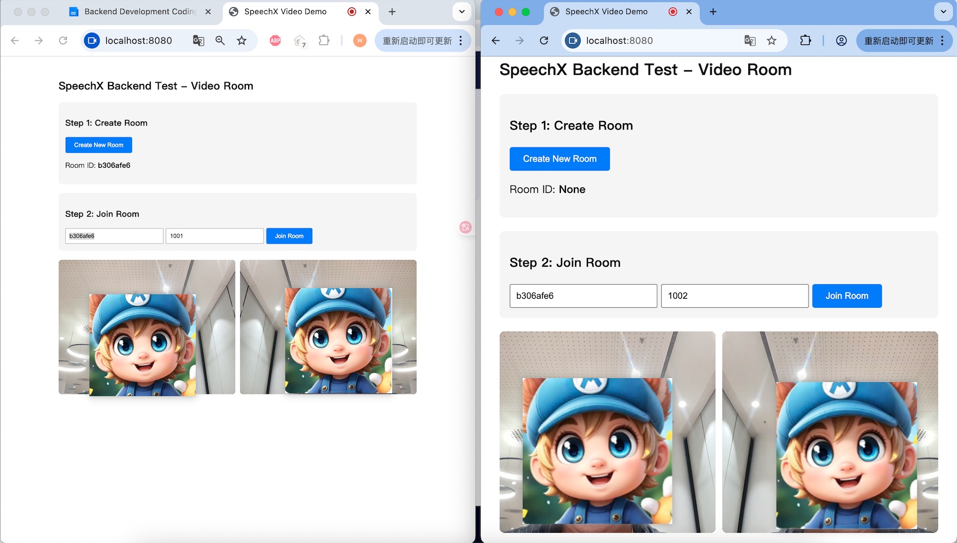Open three-dot menu in right browser window
The height and width of the screenshot is (543, 957).
pyautogui.click(x=942, y=41)
